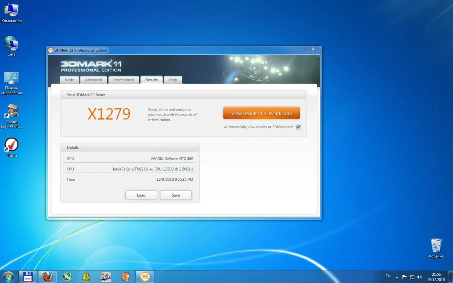Click the Load button

[141, 195]
